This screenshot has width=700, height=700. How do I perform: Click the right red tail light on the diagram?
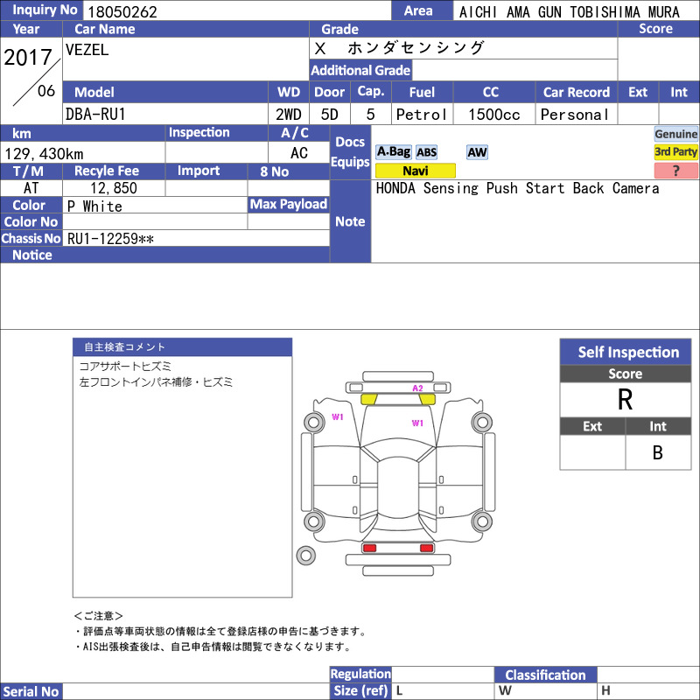coord(426,548)
